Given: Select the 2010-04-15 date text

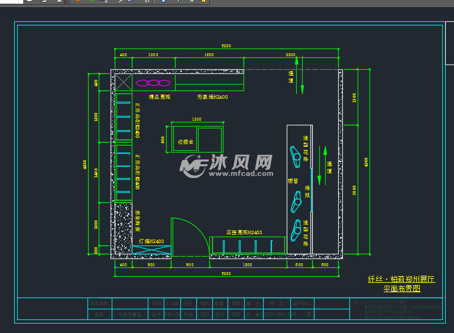Looking at the screenshot, I should point(277,315).
